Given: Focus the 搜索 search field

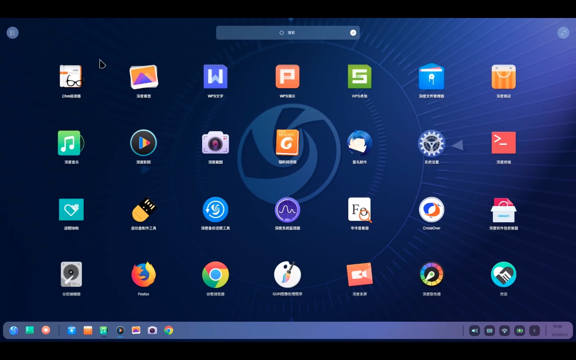Looking at the screenshot, I should coord(288,32).
